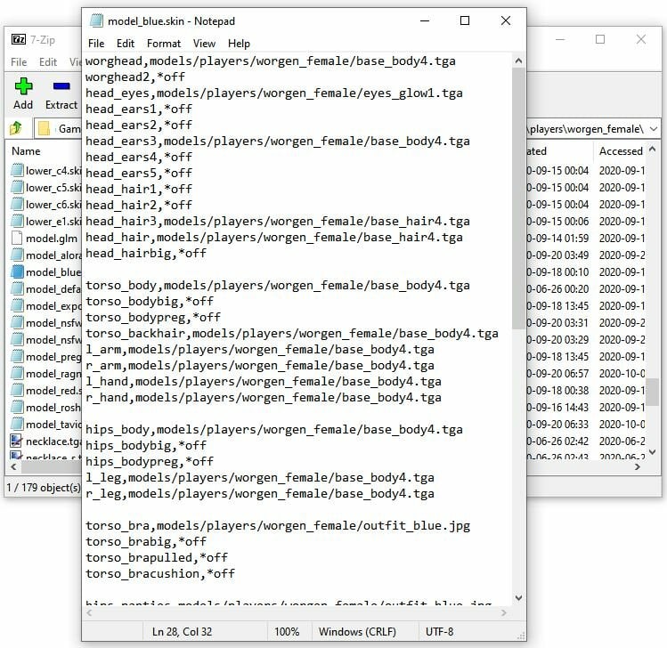
Task: Select file icon of model_preg
Action: click(x=17, y=356)
